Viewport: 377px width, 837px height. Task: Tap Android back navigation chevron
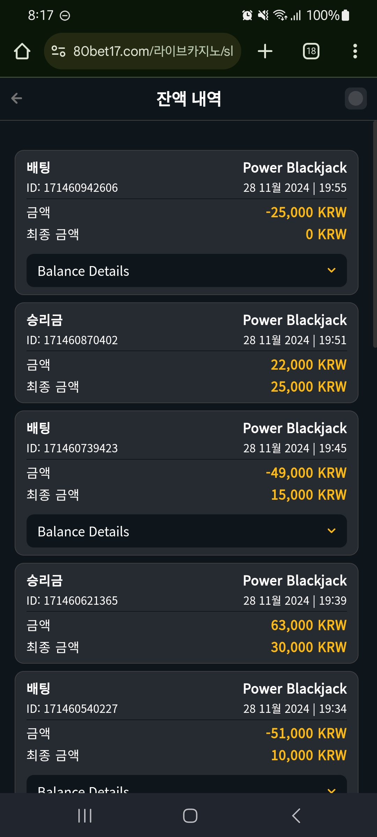(296, 815)
